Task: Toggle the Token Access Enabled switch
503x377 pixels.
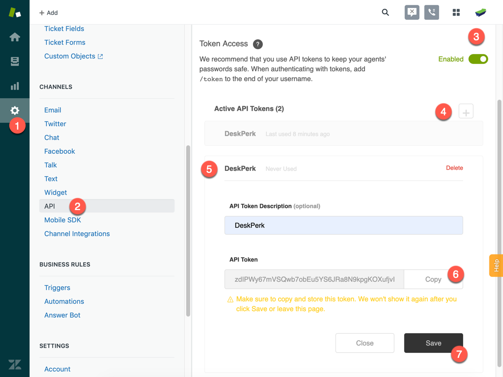Action: point(478,59)
